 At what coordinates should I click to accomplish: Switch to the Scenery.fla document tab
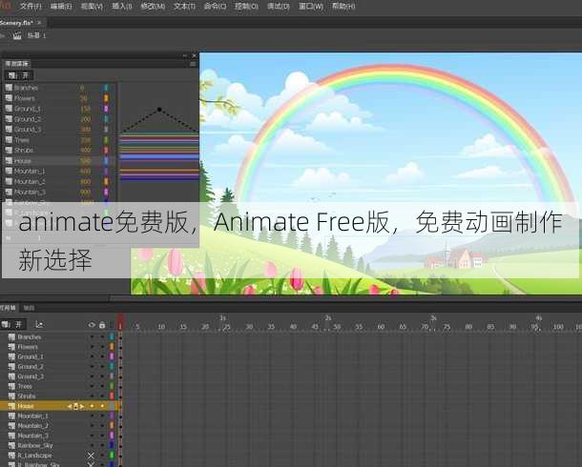pyautogui.click(x=16, y=23)
